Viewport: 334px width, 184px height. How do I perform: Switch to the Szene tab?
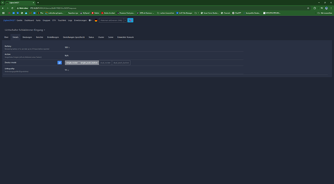tap(111, 37)
